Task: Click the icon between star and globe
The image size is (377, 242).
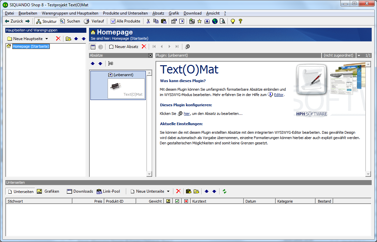Action: [x=207, y=21]
